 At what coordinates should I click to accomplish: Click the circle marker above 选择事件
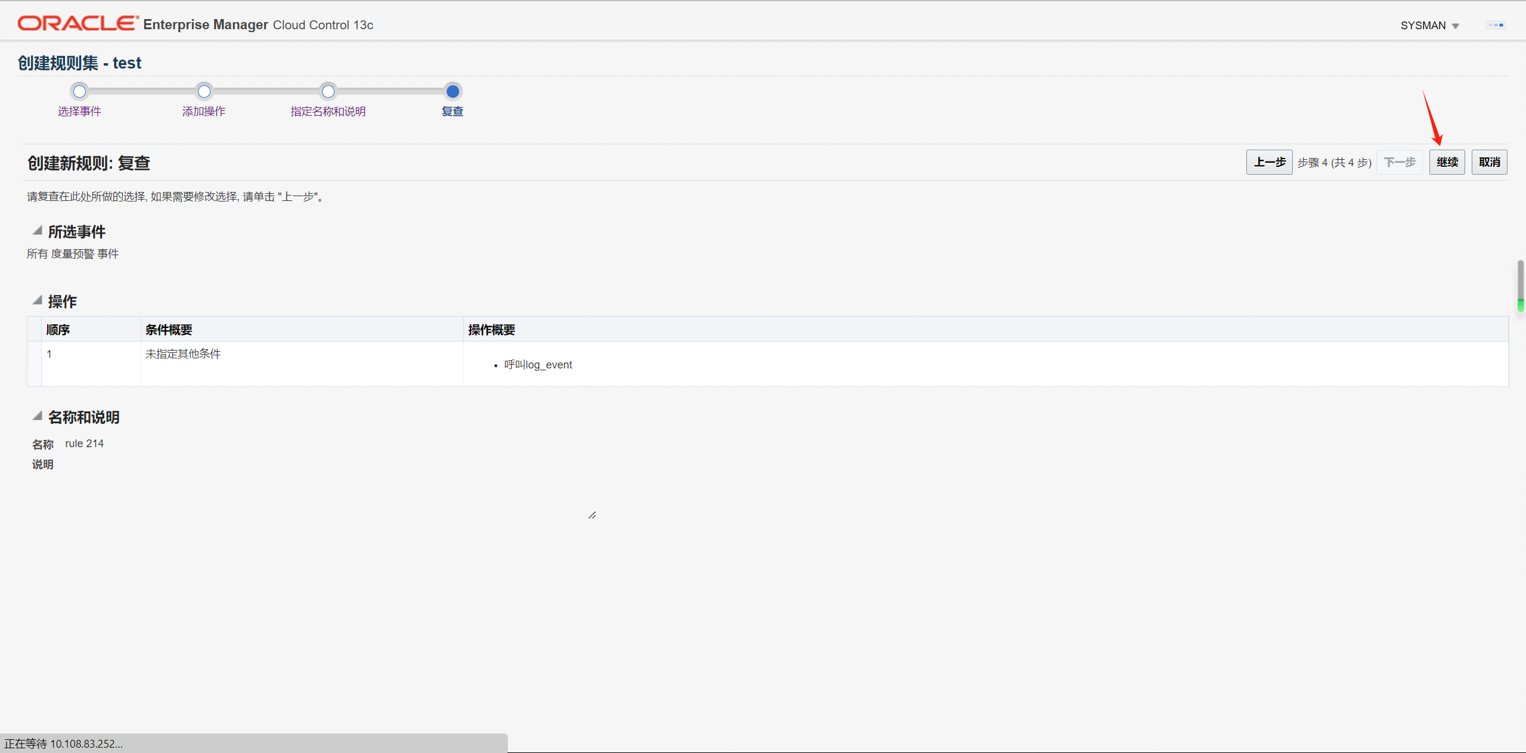point(79,91)
